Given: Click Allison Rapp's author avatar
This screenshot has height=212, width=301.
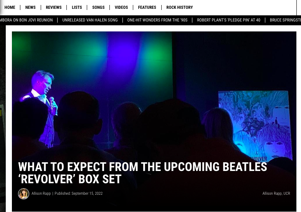Looking at the screenshot, I should tap(24, 194).
